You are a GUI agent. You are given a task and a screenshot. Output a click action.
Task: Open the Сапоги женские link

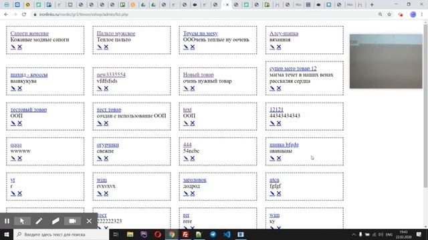(29, 33)
